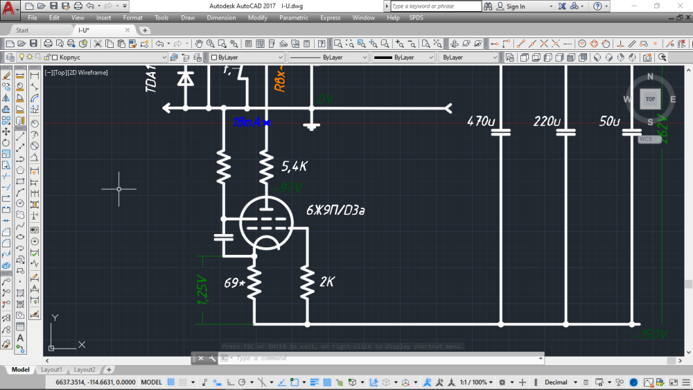
Task: Toggle the MODEL space button in status bar
Action: [151, 382]
